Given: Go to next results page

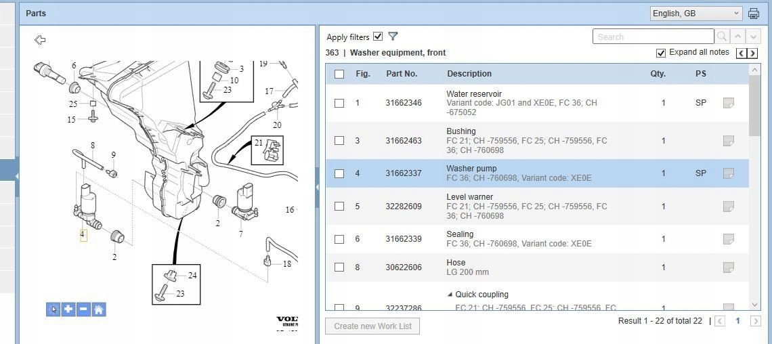Looking at the screenshot, I should (x=755, y=322).
